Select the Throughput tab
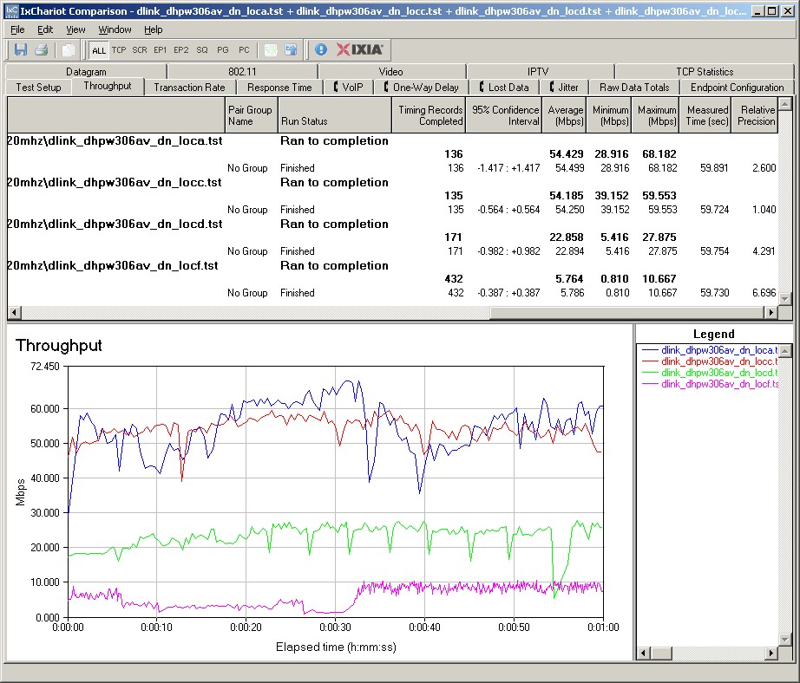800x683 pixels. [108, 86]
